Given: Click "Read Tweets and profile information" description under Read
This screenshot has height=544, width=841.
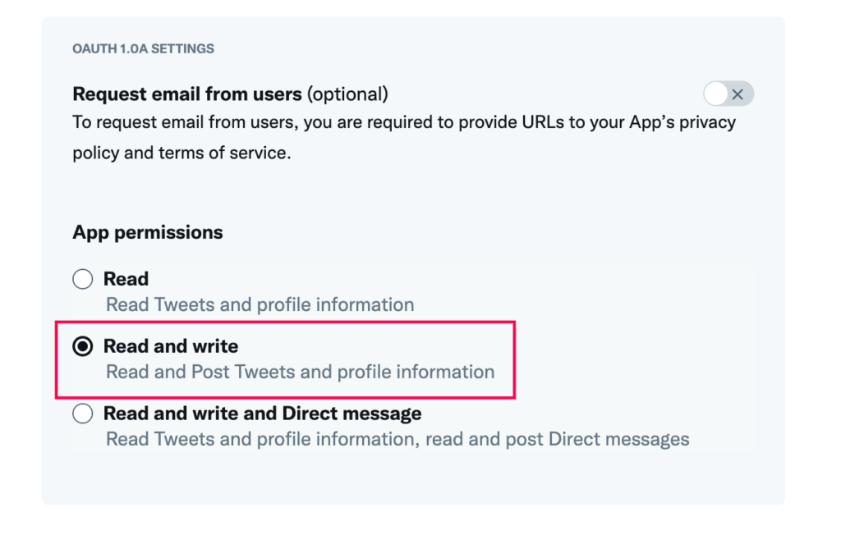Looking at the screenshot, I should click(x=260, y=304).
